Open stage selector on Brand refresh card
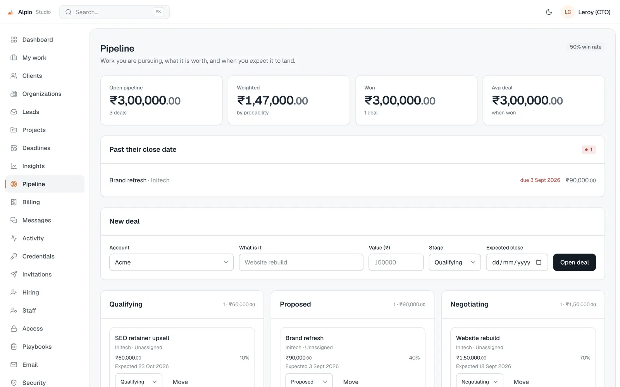Screen dimensions: 620x387 (x=309, y=381)
